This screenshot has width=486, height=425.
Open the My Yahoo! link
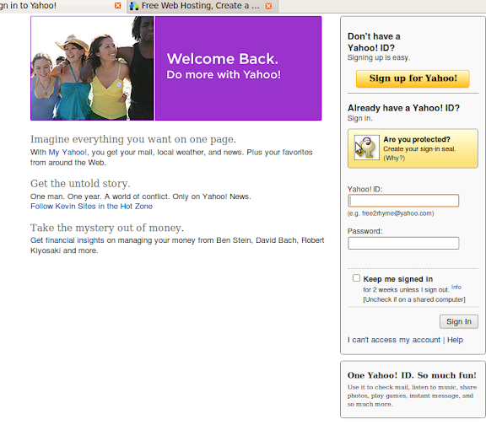(67, 153)
